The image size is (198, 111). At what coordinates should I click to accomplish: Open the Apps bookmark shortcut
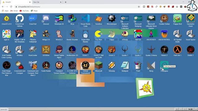(x=5, y=11)
